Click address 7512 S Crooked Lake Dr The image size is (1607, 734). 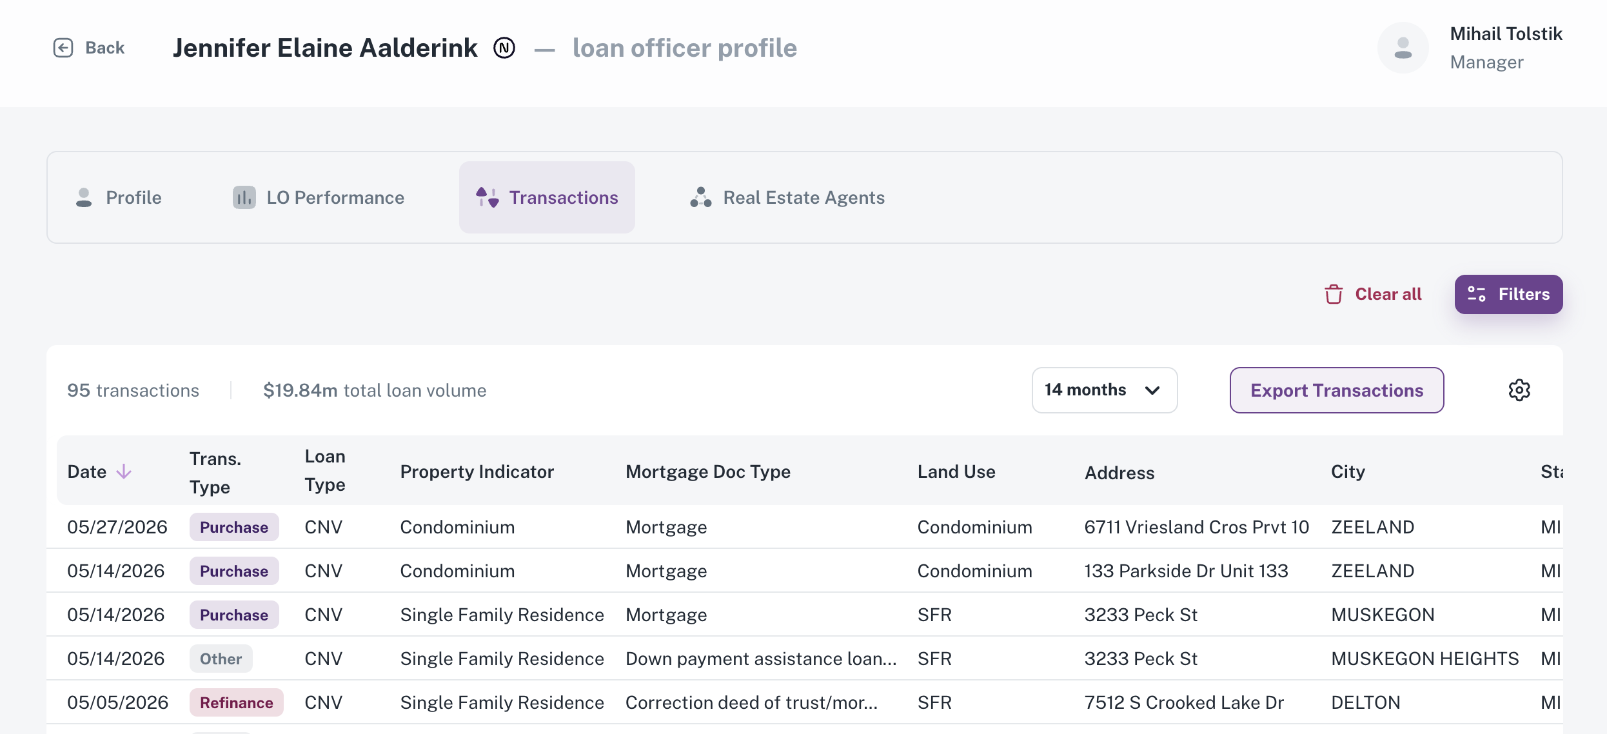click(1184, 702)
